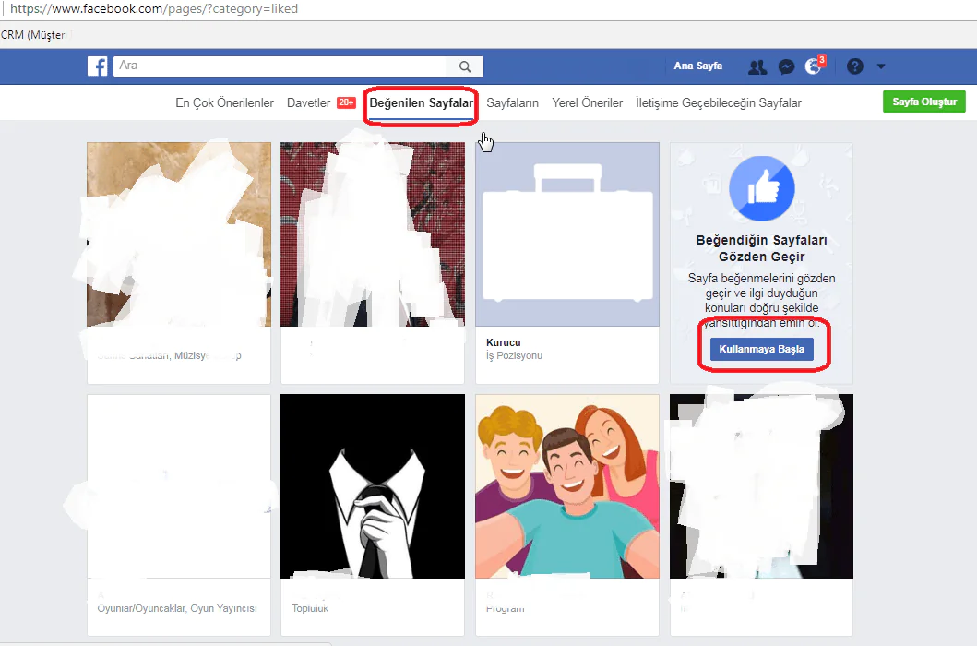Open the Friend Requests icon
Screen dimensions: 977x646
point(757,66)
